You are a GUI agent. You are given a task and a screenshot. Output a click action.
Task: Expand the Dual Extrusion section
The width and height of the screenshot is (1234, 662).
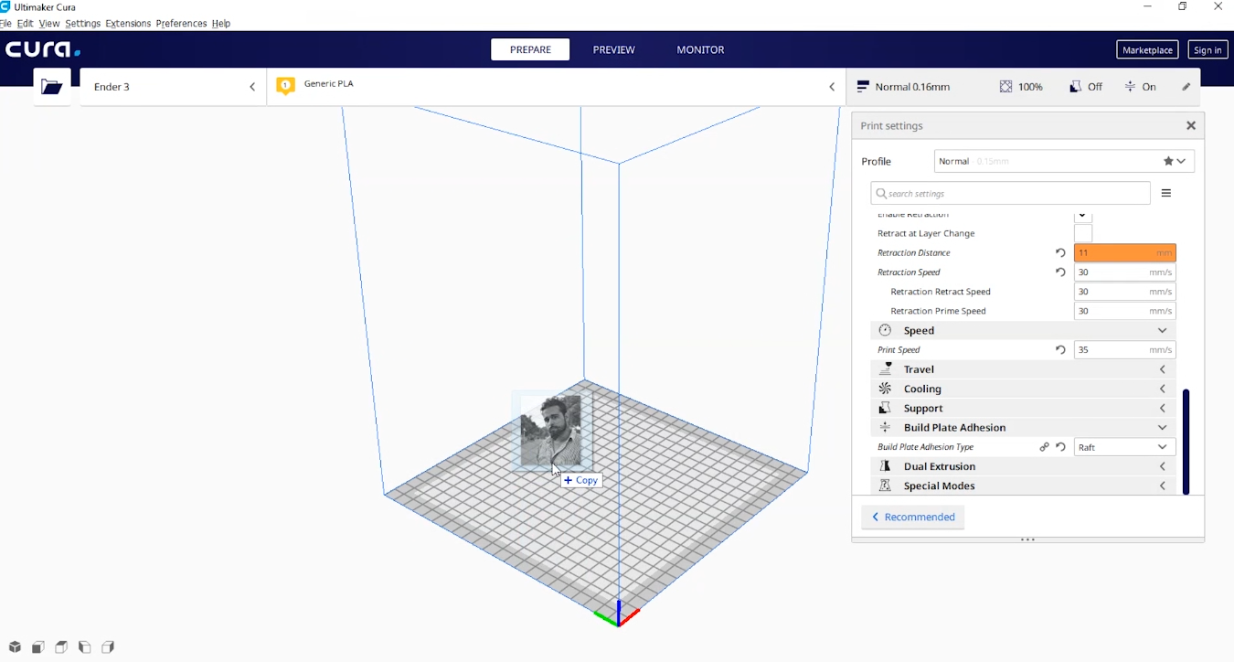tap(1163, 466)
